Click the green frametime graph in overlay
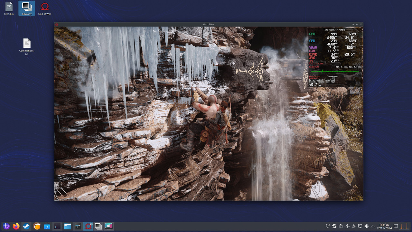The height and width of the screenshot is (232, 412). coord(335,71)
